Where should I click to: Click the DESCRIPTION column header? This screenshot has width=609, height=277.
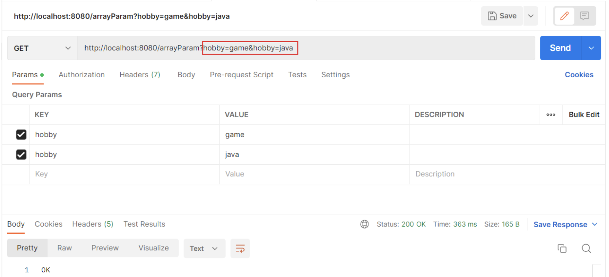pyautogui.click(x=439, y=115)
